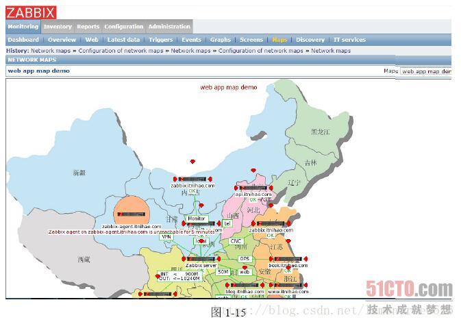Click the tel link label
The height and width of the screenshot is (324, 461).
[227, 223]
